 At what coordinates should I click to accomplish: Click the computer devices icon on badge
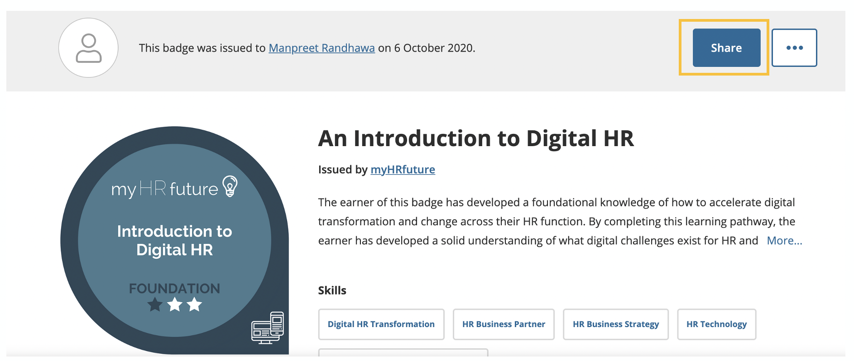point(268,328)
